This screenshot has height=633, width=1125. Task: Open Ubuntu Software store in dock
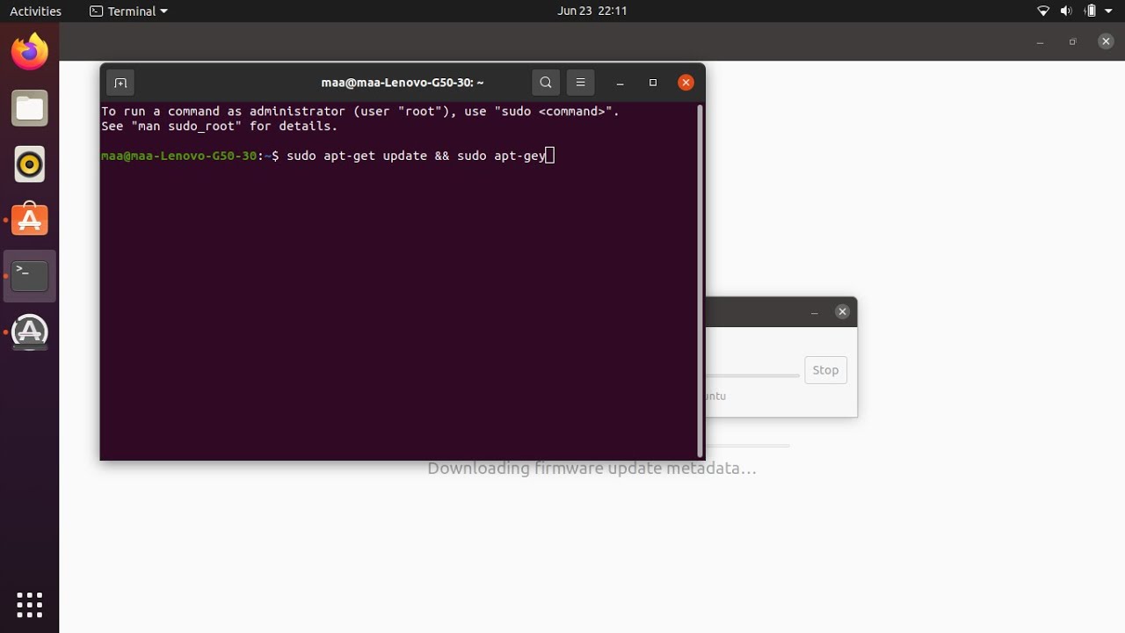coord(30,220)
